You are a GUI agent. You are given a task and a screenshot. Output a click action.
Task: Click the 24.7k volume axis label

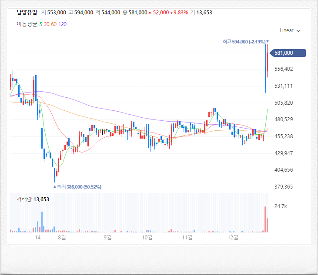pos(281,206)
